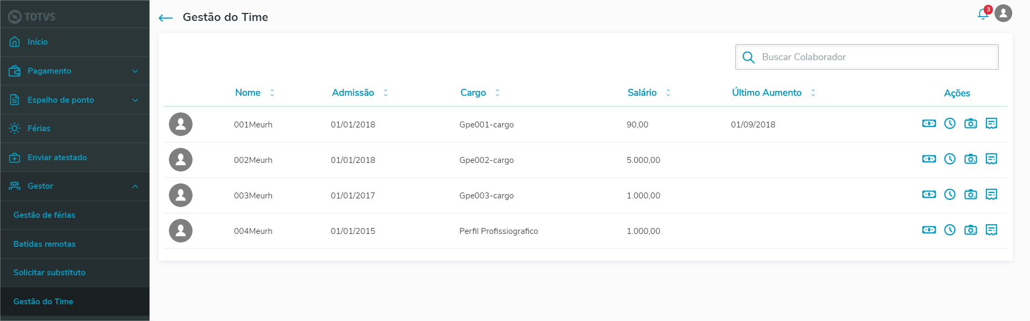The width and height of the screenshot is (1030, 321).
Task: Click the salary money icon for 001Meurh
Action: (x=929, y=124)
